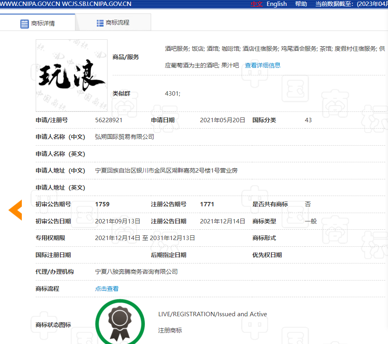Open the 帮助 help link
The height and width of the screenshot is (344, 388).
coord(301,4)
